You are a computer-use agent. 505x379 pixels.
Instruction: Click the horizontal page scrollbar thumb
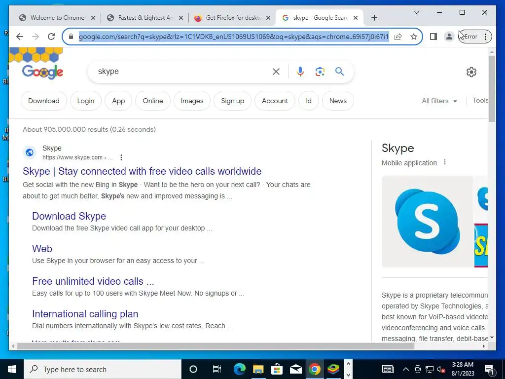pos(215,346)
